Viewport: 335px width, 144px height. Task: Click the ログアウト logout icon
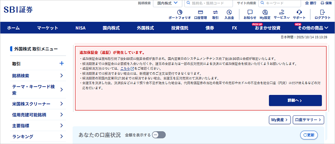pos(322,12)
